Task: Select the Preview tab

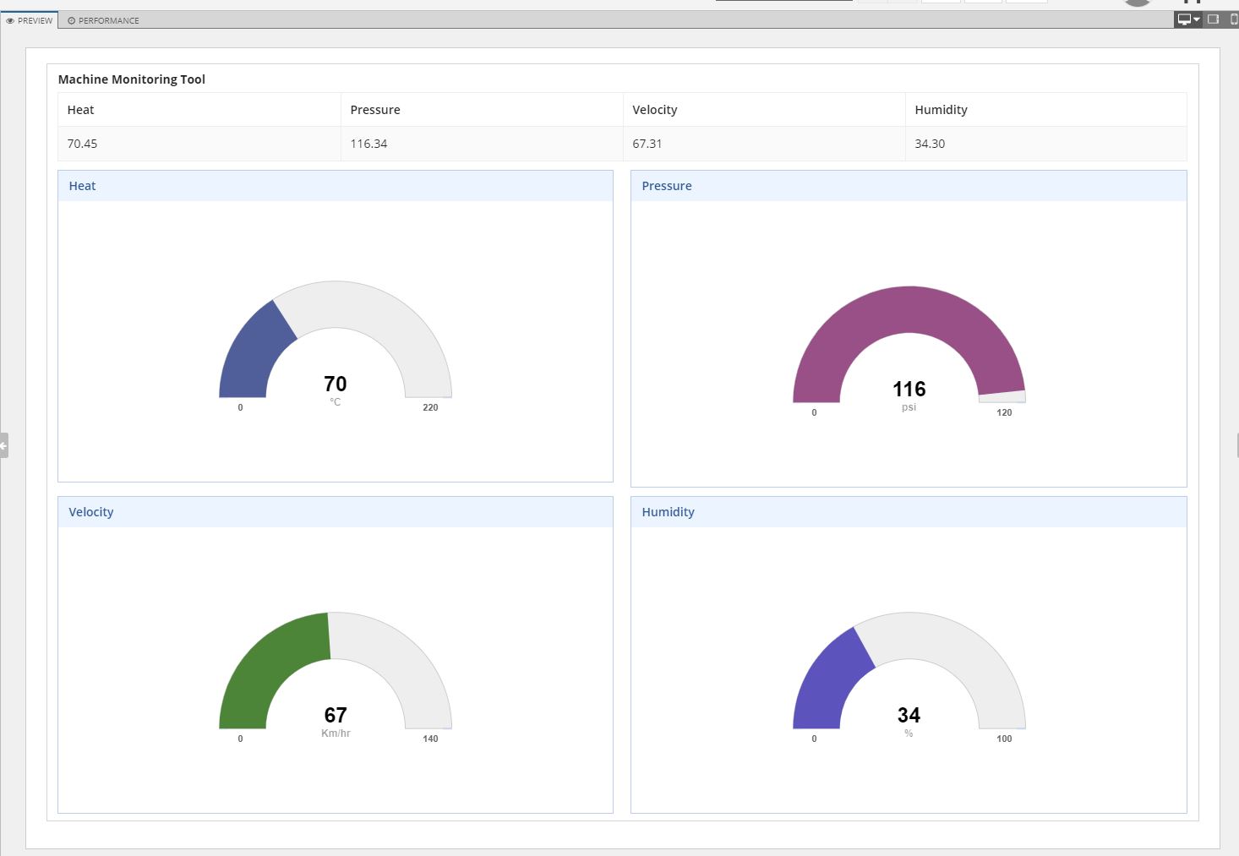Action: [x=30, y=19]
